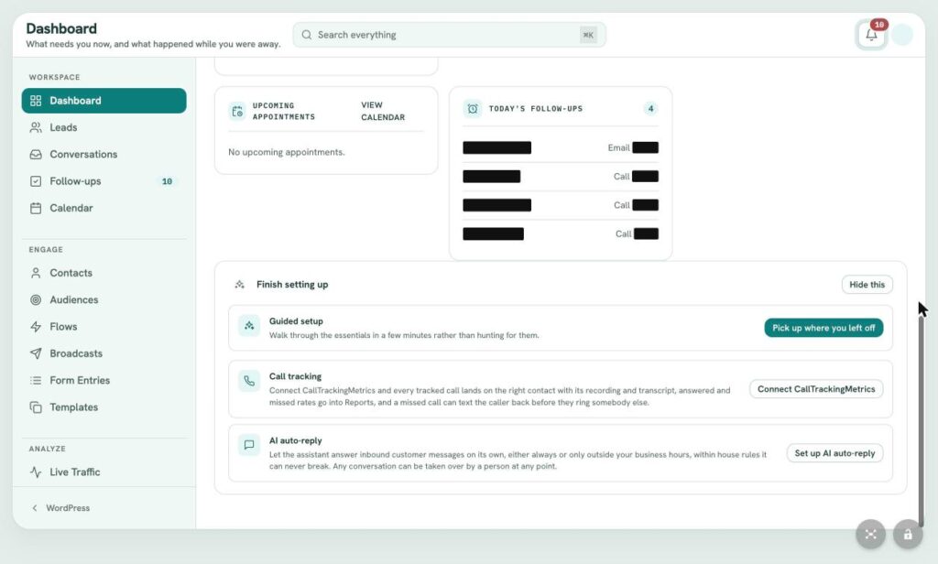Click the View Calendar link
The width and height of the screenshot is (938, 564).
[383, 112]
